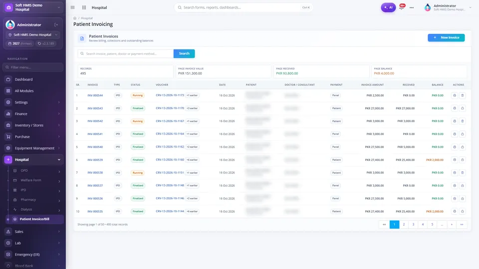Delete running invoice INV-000542
Screen dimensions: 479x269
coord(463,121)
